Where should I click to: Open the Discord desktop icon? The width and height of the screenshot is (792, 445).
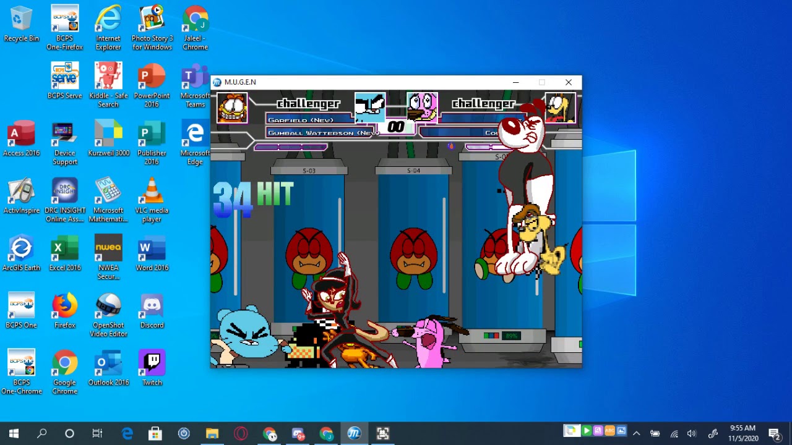(x=152, y=311)
